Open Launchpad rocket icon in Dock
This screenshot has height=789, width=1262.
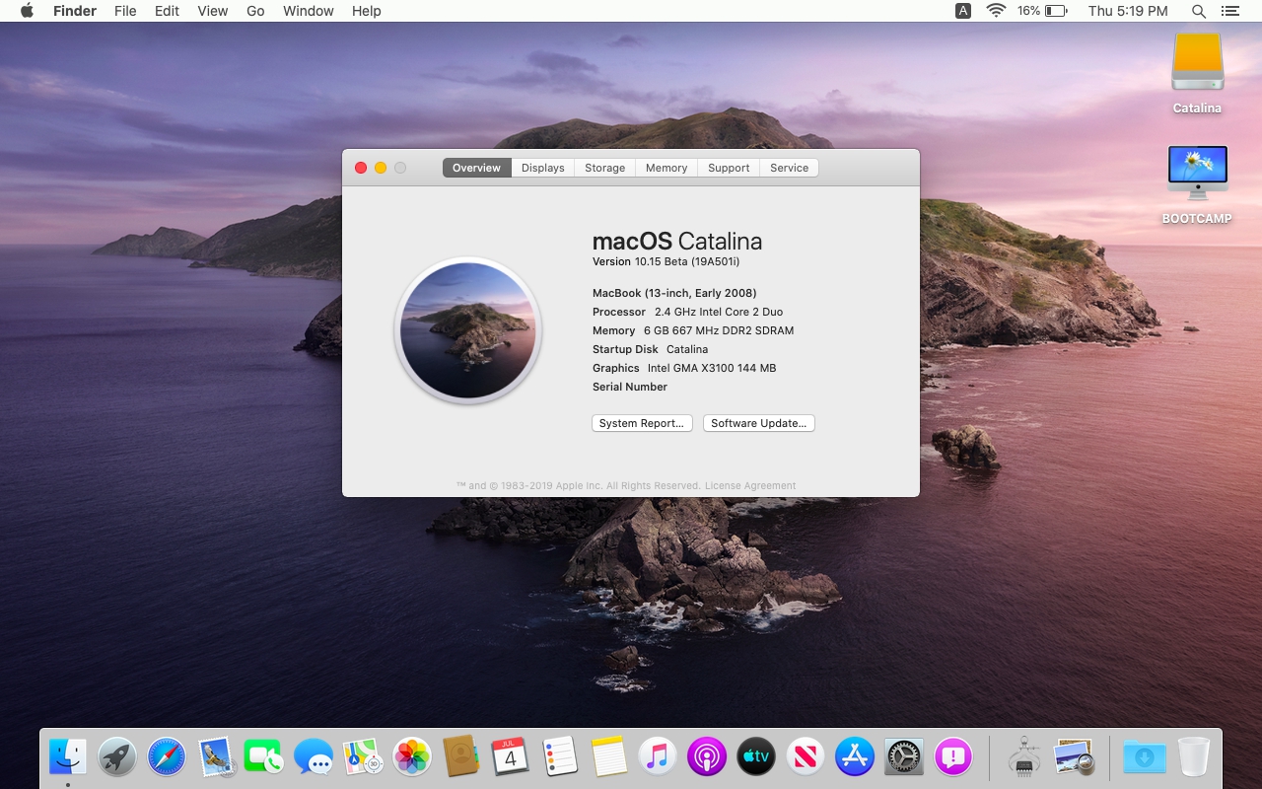(x=117, y=756)
